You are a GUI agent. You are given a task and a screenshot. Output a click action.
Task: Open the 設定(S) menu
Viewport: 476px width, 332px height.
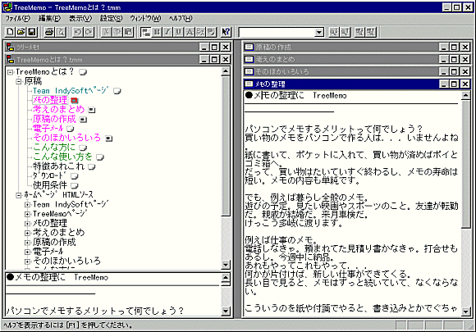pyautogui.click(x=112, y=19)
